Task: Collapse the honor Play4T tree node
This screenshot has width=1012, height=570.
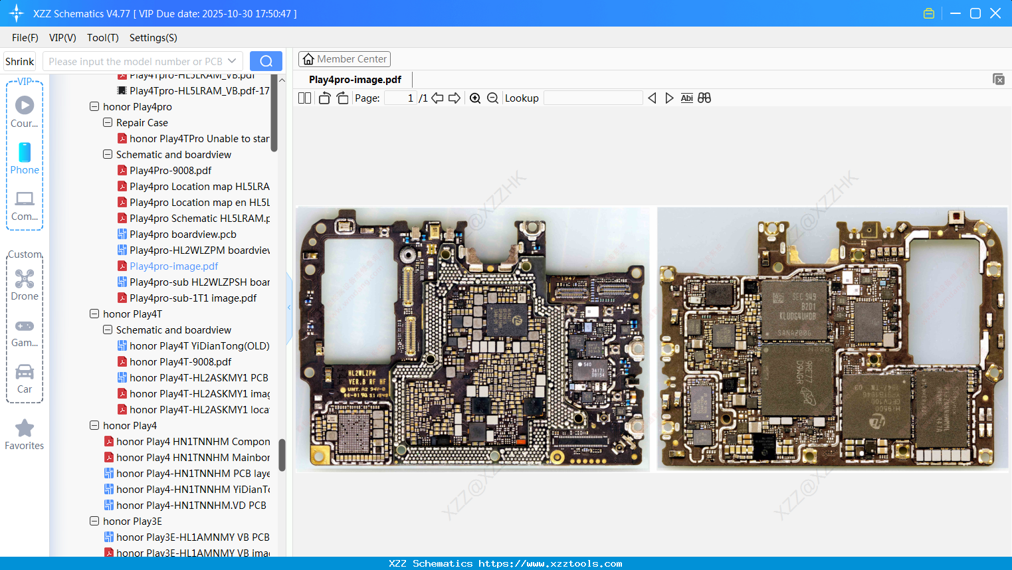Action: [x=94, y=314]
